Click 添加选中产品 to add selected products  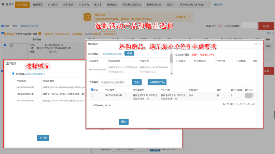[x=157, y=82]
